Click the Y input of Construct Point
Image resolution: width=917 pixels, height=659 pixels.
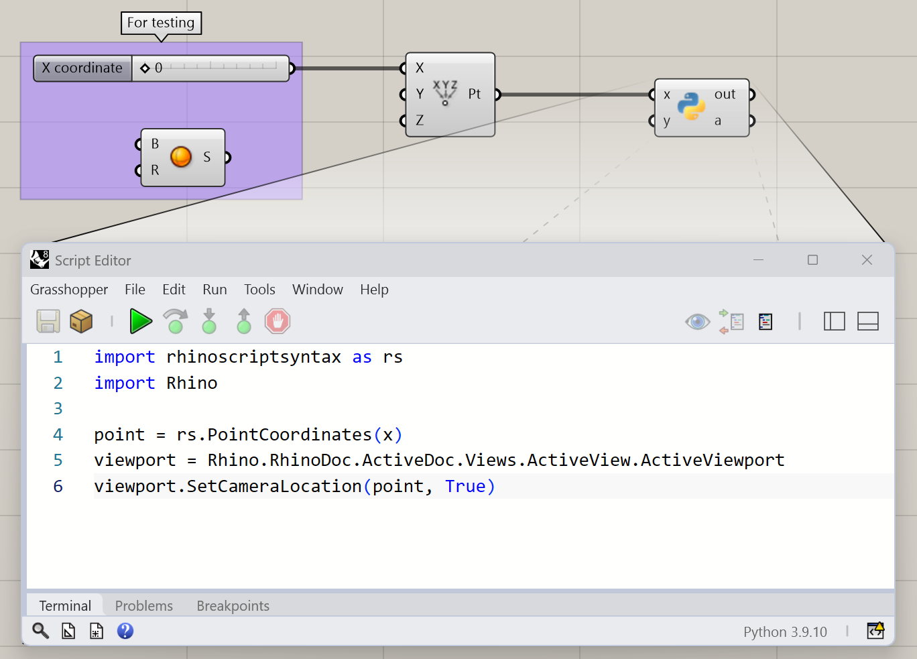[x=420, y=94]
